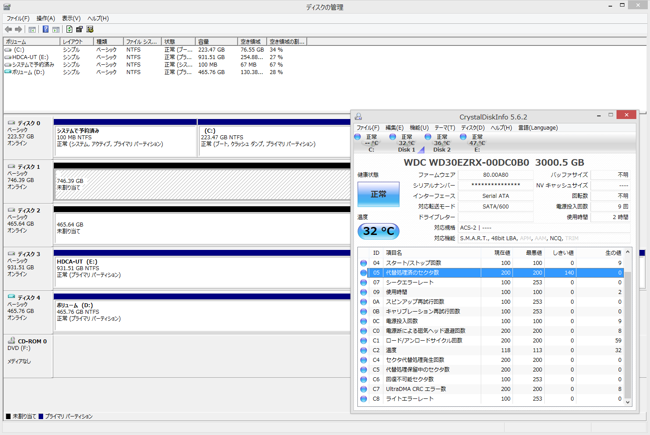Click the ドライブレター drive letter field

(x=495, y=217)
